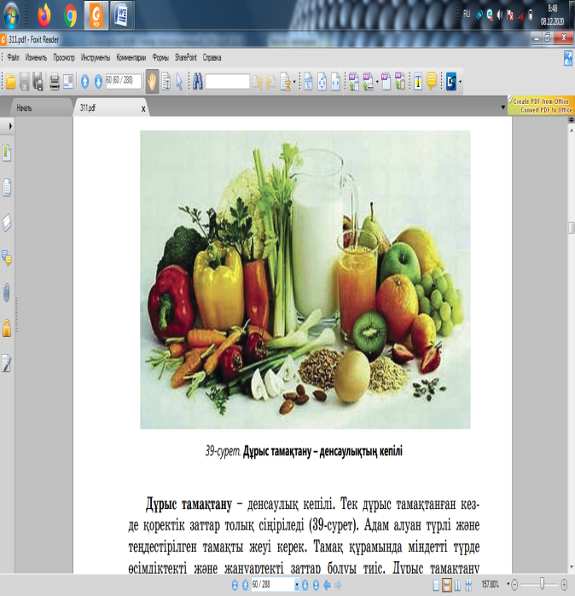Open the Signatures panel in sidebar
Image resolution: width=575 pixels, height=596 pixels.
8,363
